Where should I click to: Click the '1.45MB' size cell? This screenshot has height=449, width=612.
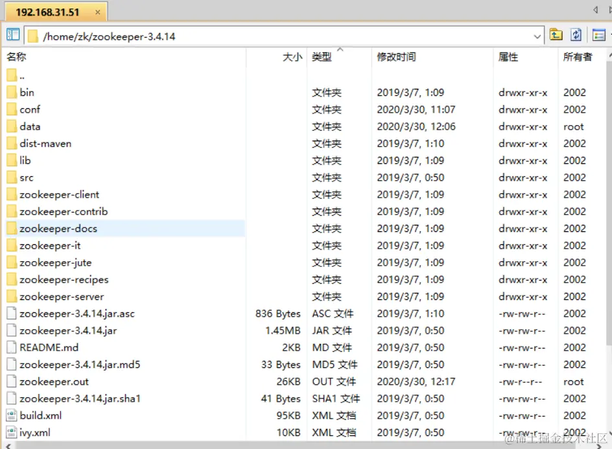pyautogui.click(x=283, y=330)
